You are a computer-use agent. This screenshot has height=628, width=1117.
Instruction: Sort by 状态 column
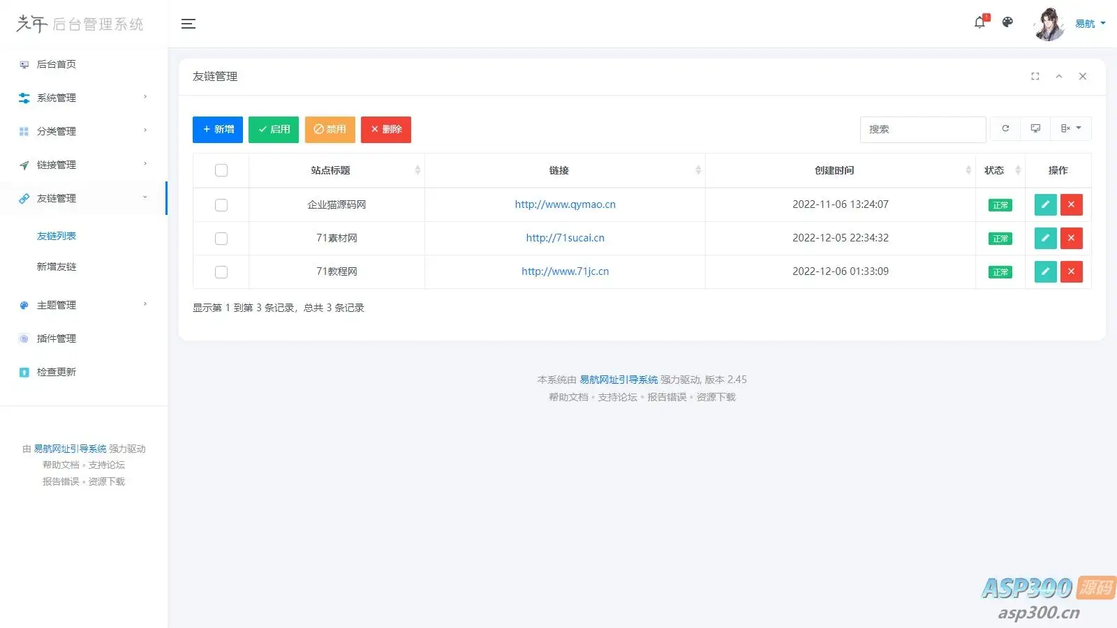point(1000,170)
